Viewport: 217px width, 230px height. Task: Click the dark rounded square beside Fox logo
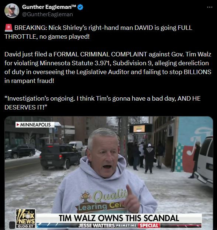(12, 225)
